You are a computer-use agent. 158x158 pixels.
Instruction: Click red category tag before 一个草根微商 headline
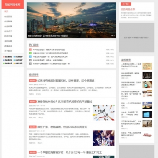[x=33, y=152]
